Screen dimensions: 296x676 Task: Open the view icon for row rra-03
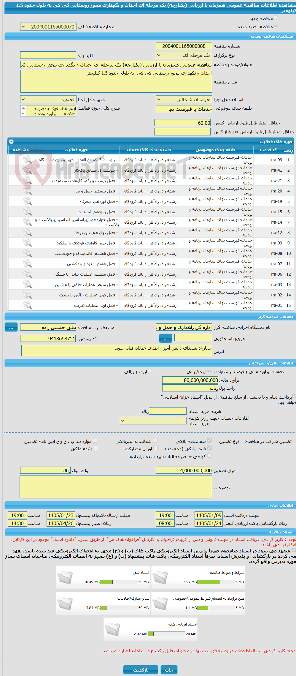coord(27,285)
